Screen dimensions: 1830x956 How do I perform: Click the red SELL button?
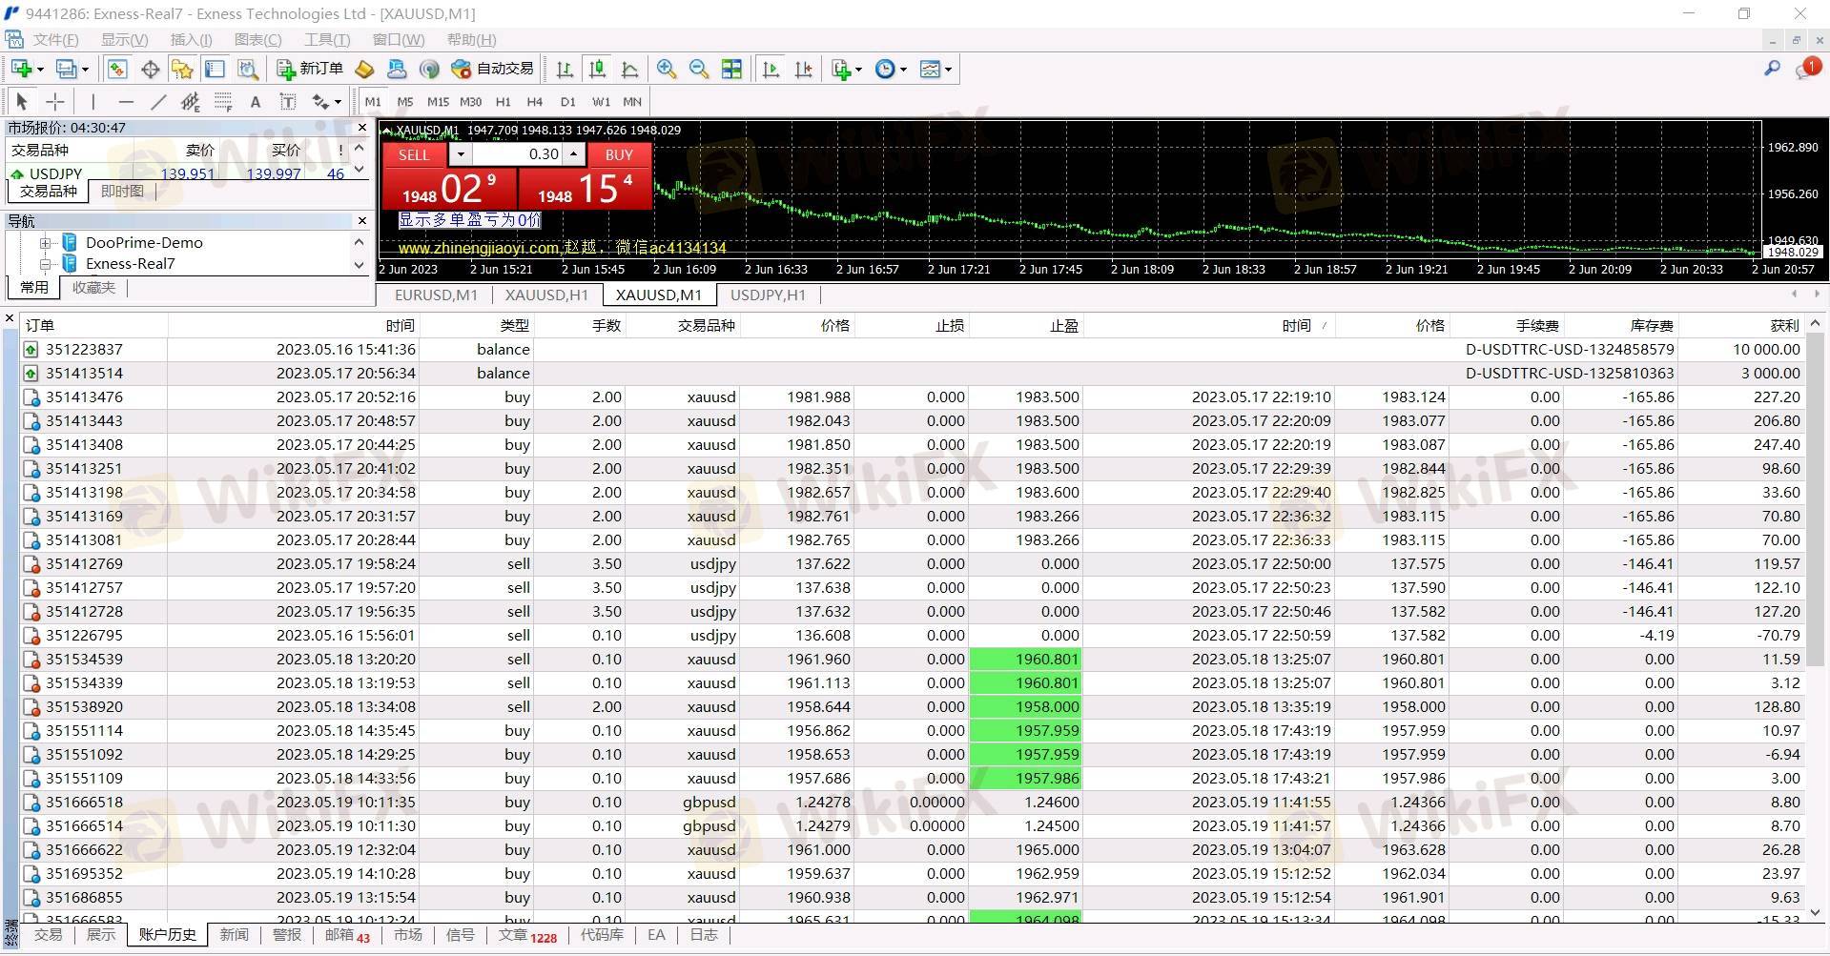(x=414, y=154)
